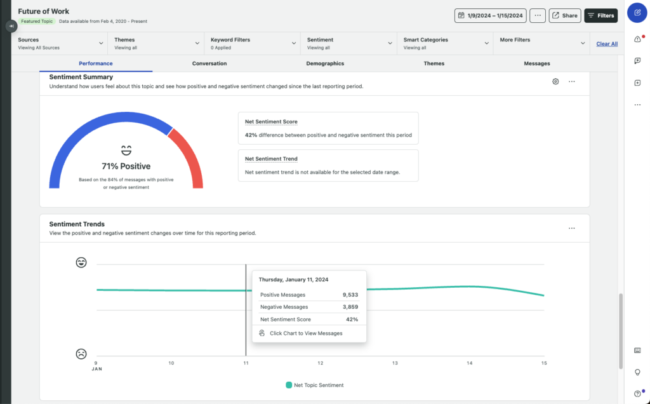Switch to the Conversation tab
Screen dimensions: 650x404
(209, 64)
